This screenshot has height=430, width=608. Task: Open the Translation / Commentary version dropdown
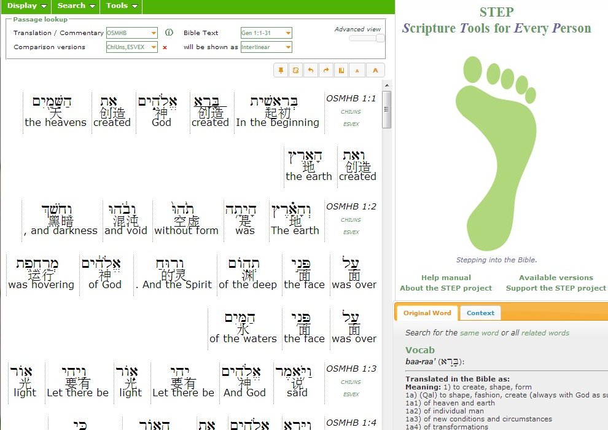click(x=154, y=33)
